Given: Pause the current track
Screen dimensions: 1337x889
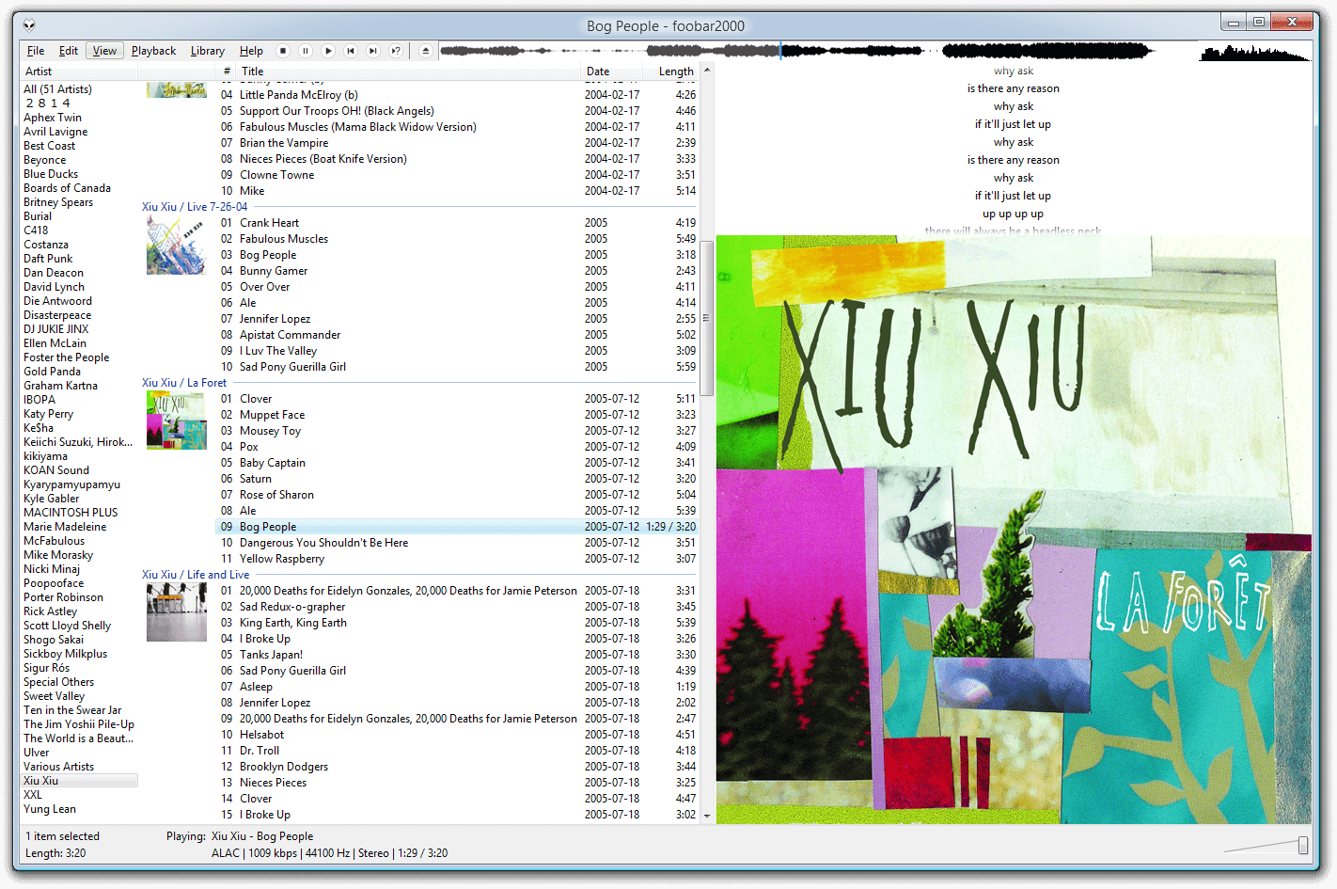Looking at the screenshot, I should click(x=306, y=51).
